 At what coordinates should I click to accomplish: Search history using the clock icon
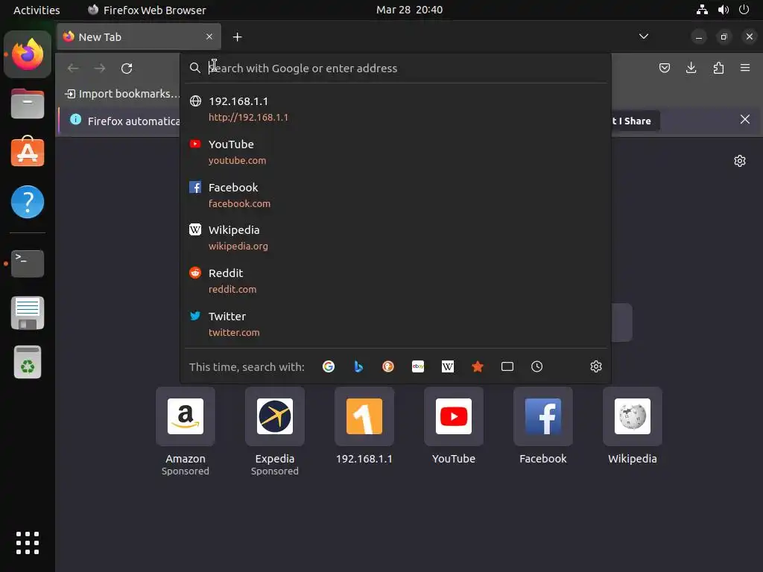pyautogui.click(x=536, y=366)
